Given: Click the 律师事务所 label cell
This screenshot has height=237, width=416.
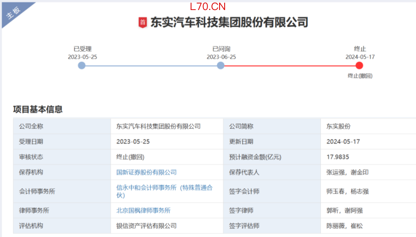Looking at the screenshot, I should click(x=62, y=211).
